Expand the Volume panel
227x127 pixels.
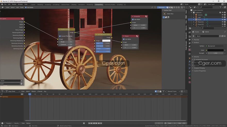(193, 57)
